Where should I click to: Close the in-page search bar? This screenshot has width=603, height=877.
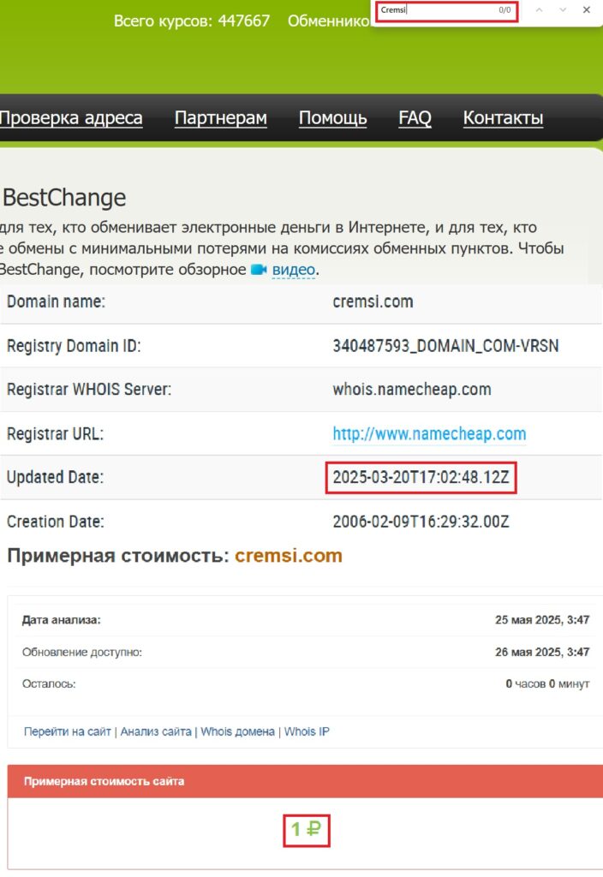pyautogui.click(x=586, y=9)
